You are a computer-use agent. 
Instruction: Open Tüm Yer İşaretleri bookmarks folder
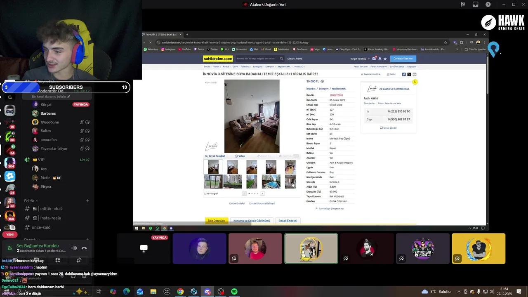pos(476,49)
